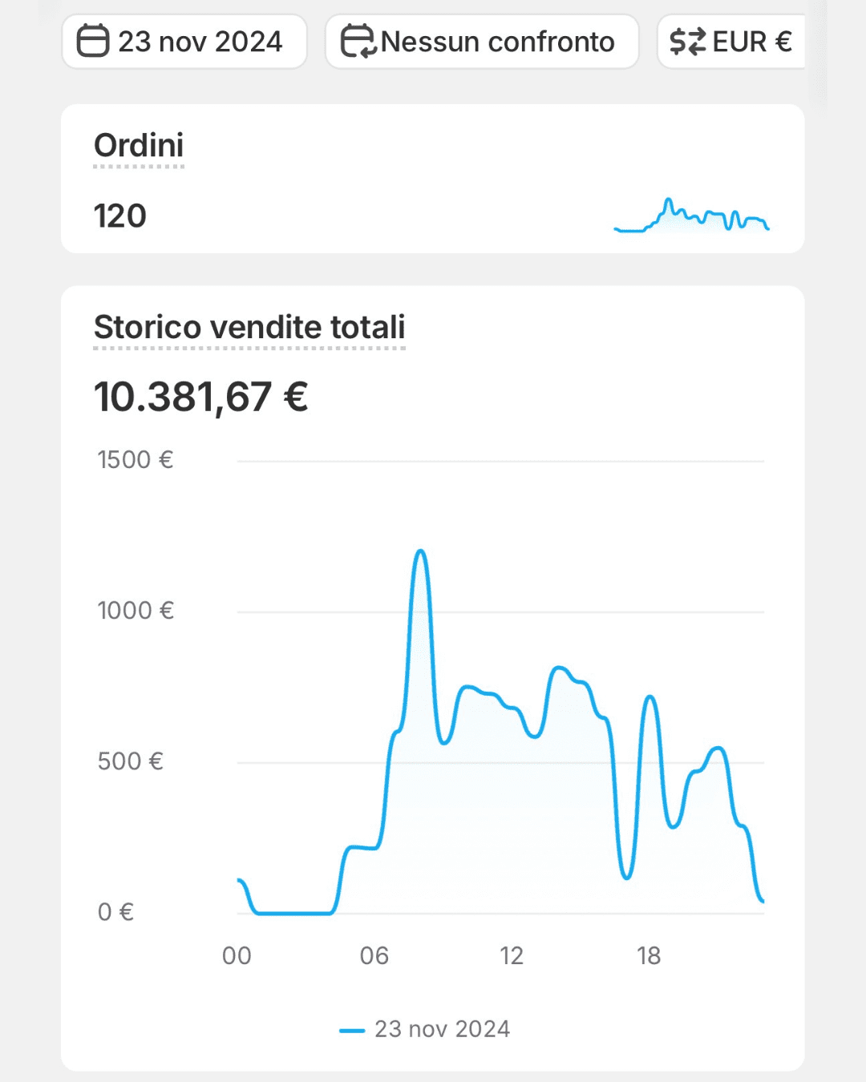Viewport: 866px width, 1082px height.
Task: Click the currency exchange icon
Action: [687, 41]
